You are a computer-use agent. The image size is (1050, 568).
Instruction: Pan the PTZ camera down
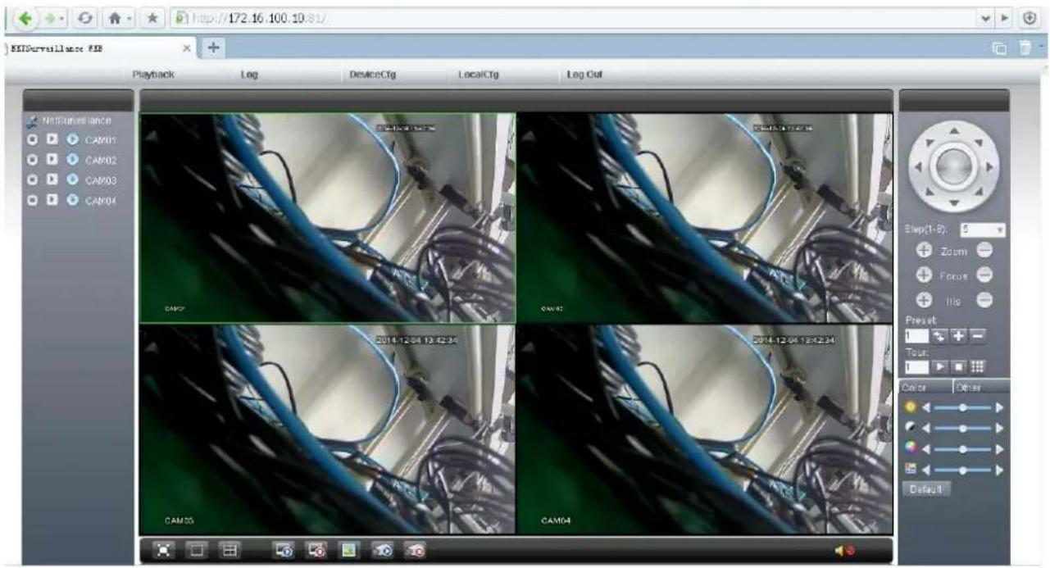pos(953,202)
